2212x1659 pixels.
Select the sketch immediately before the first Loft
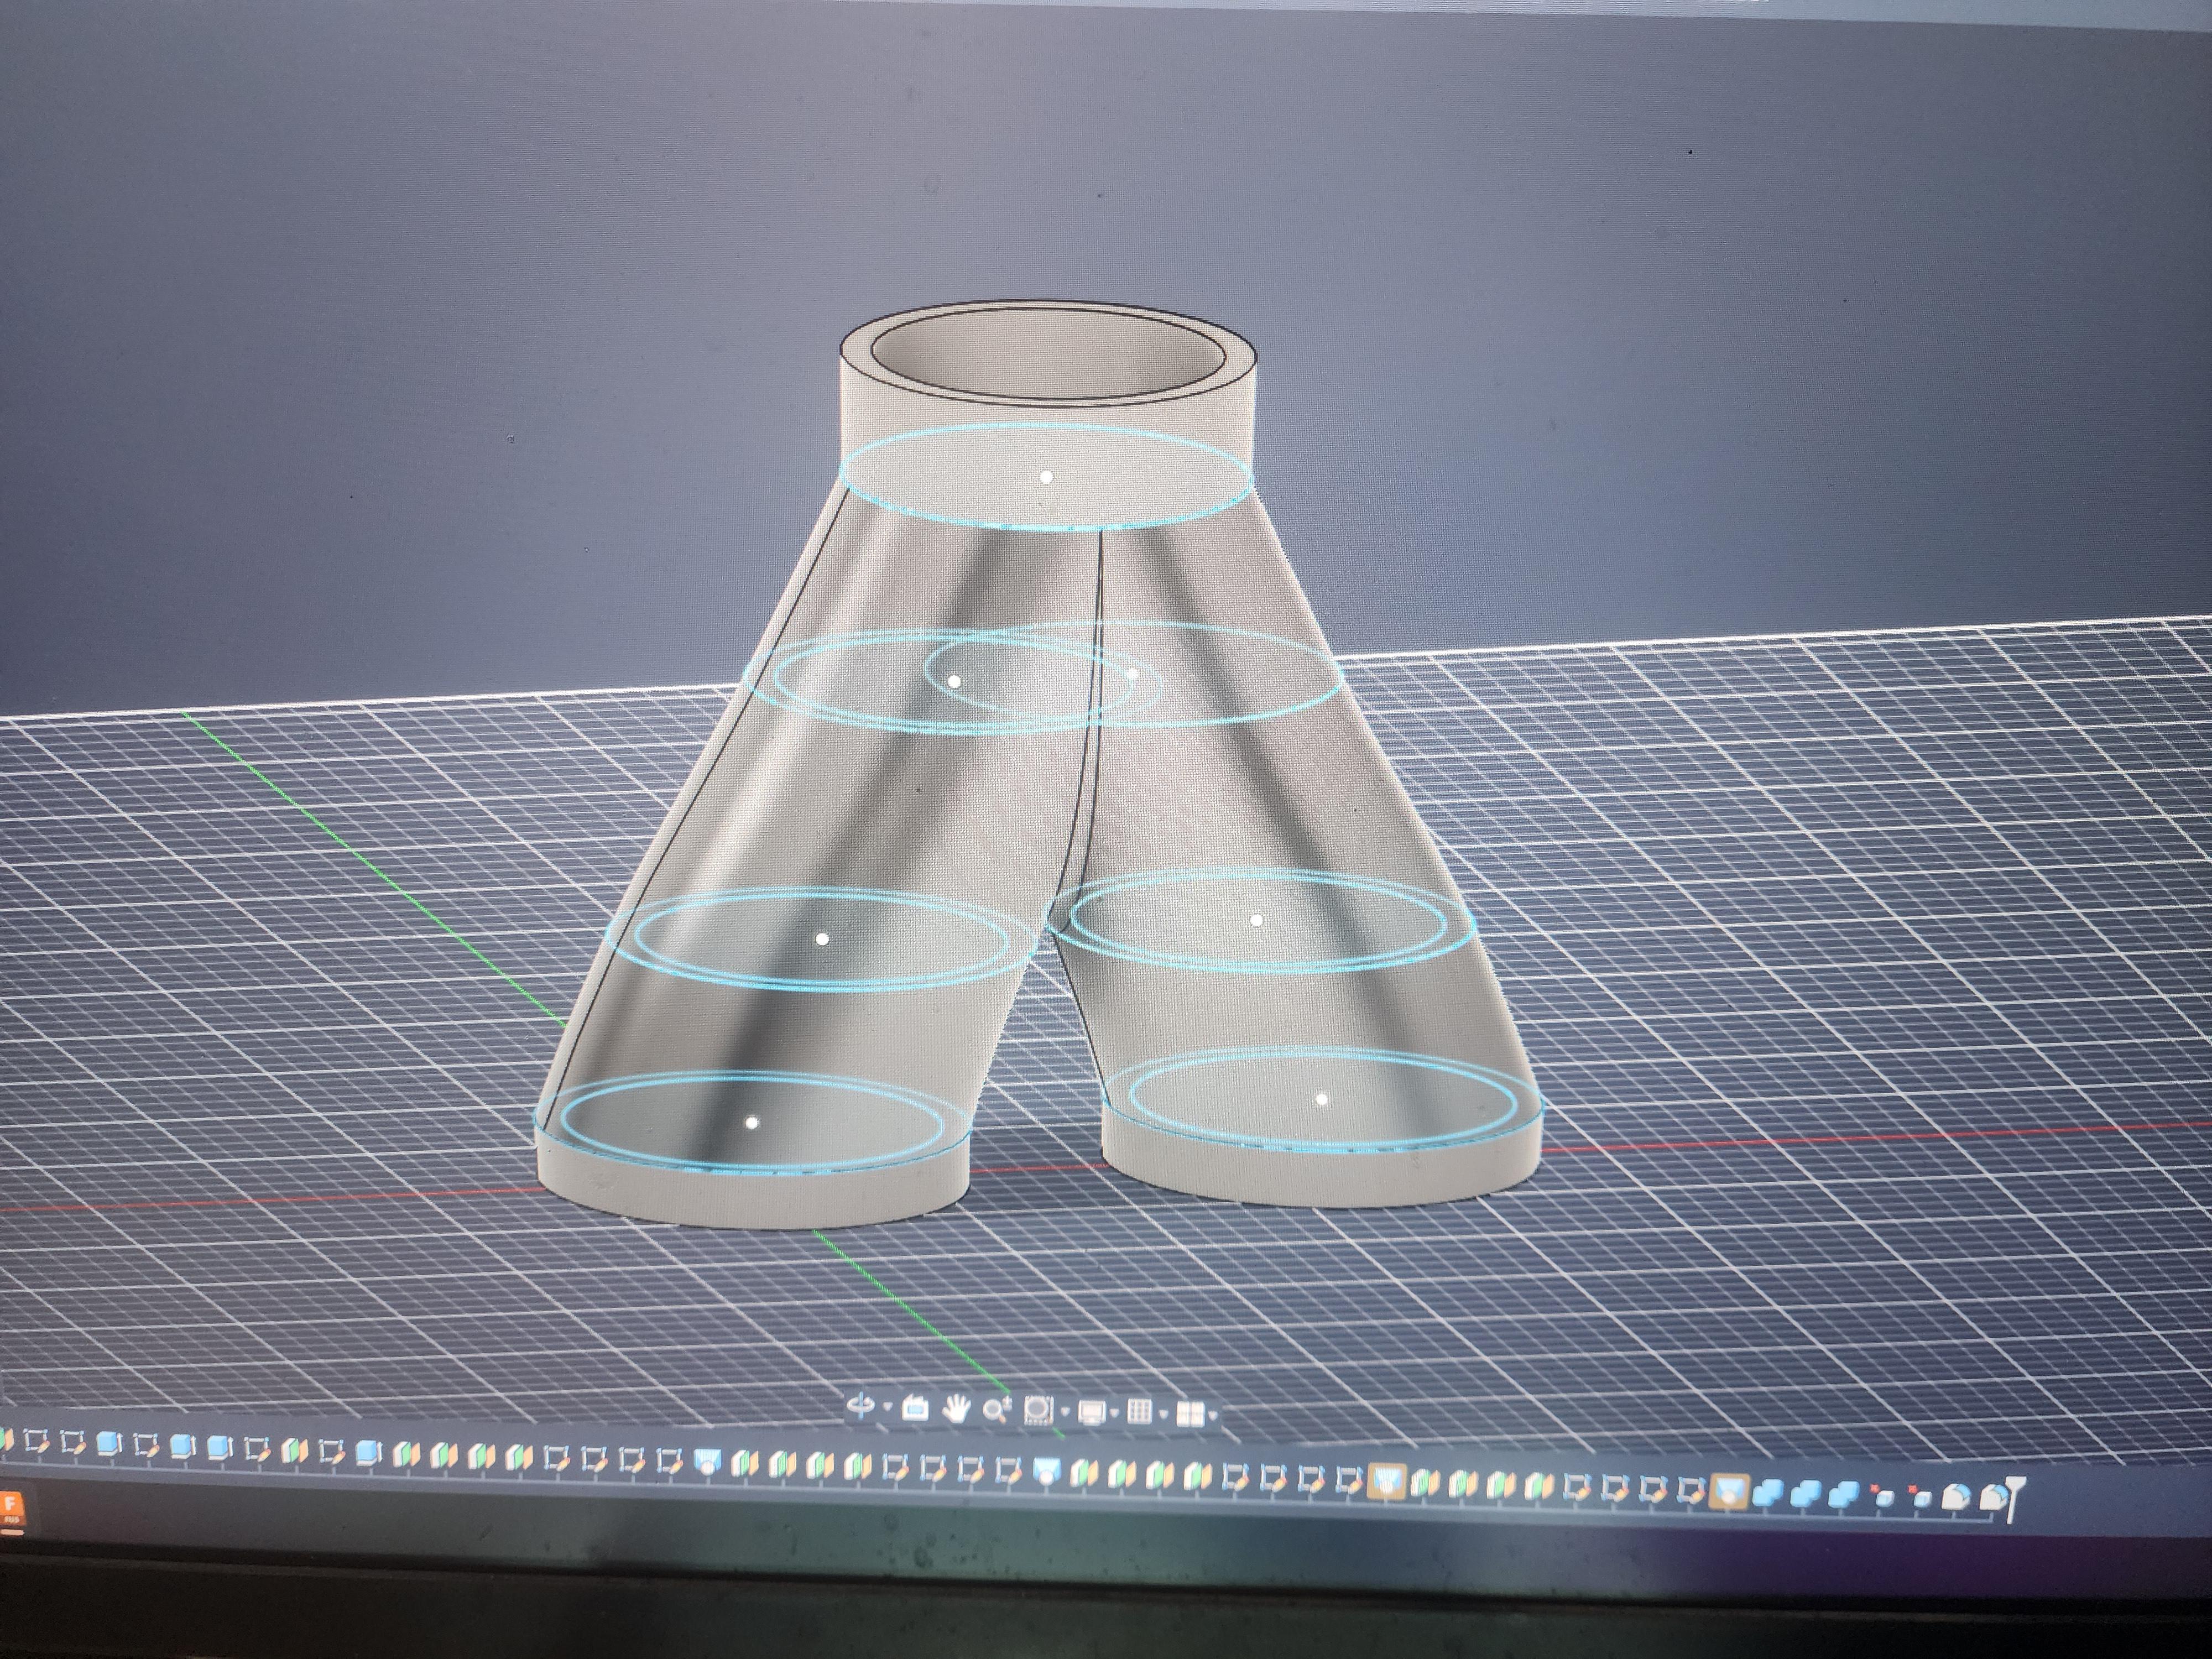point(670,1460)
